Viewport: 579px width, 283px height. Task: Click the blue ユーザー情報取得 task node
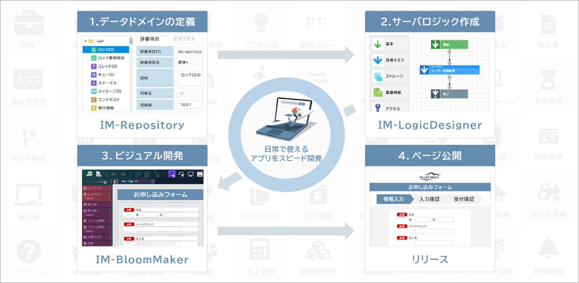pos(450,70)
